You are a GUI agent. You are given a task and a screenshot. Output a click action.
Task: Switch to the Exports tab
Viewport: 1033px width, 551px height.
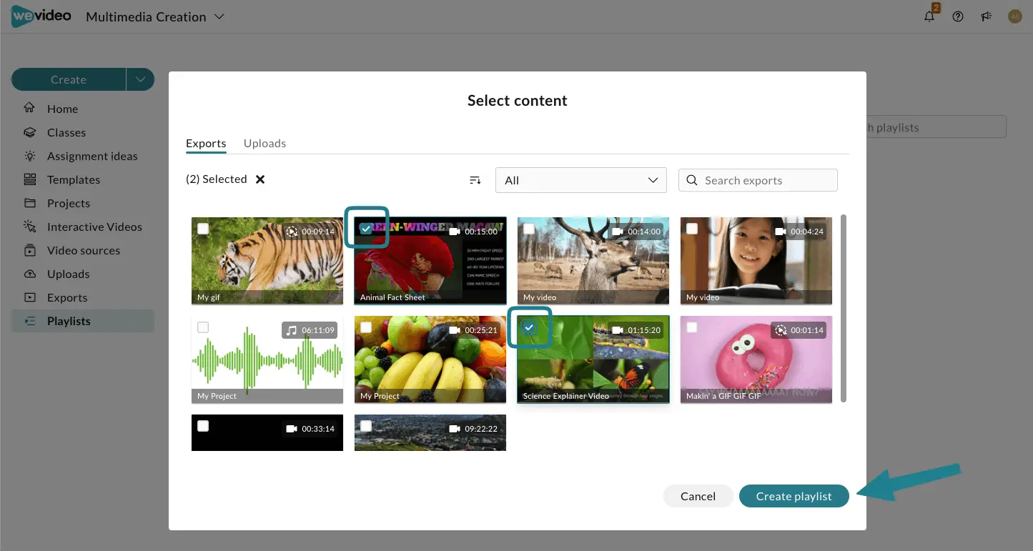pyautogui.click(x=206, y=143)
